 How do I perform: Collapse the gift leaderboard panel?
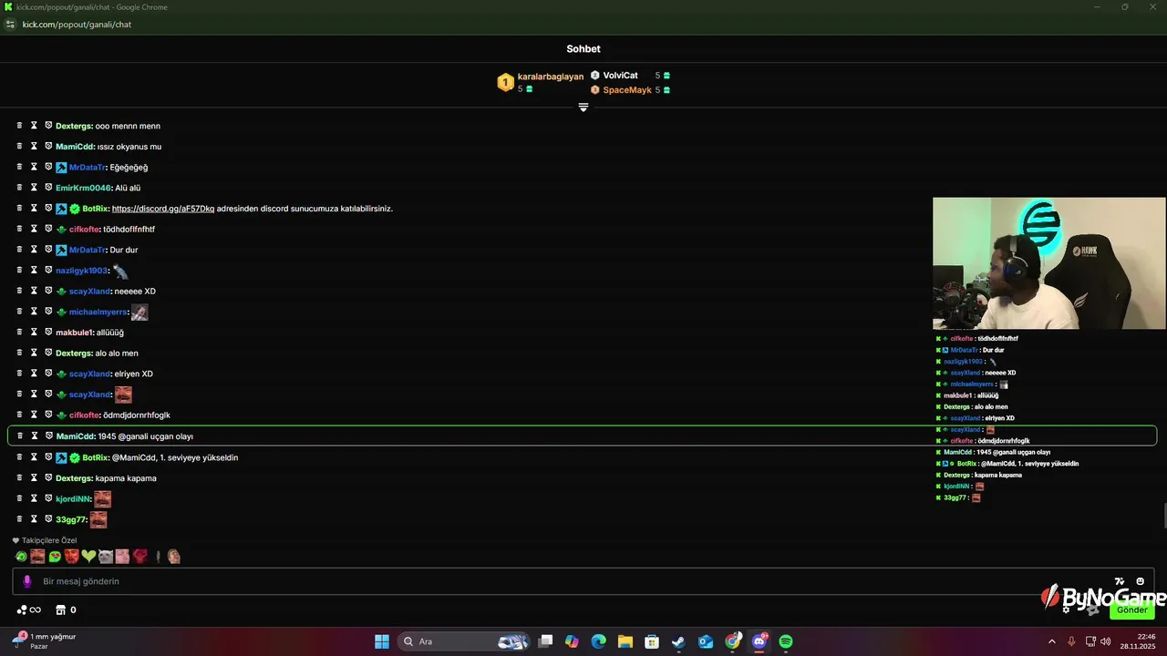tap(583, 108)
